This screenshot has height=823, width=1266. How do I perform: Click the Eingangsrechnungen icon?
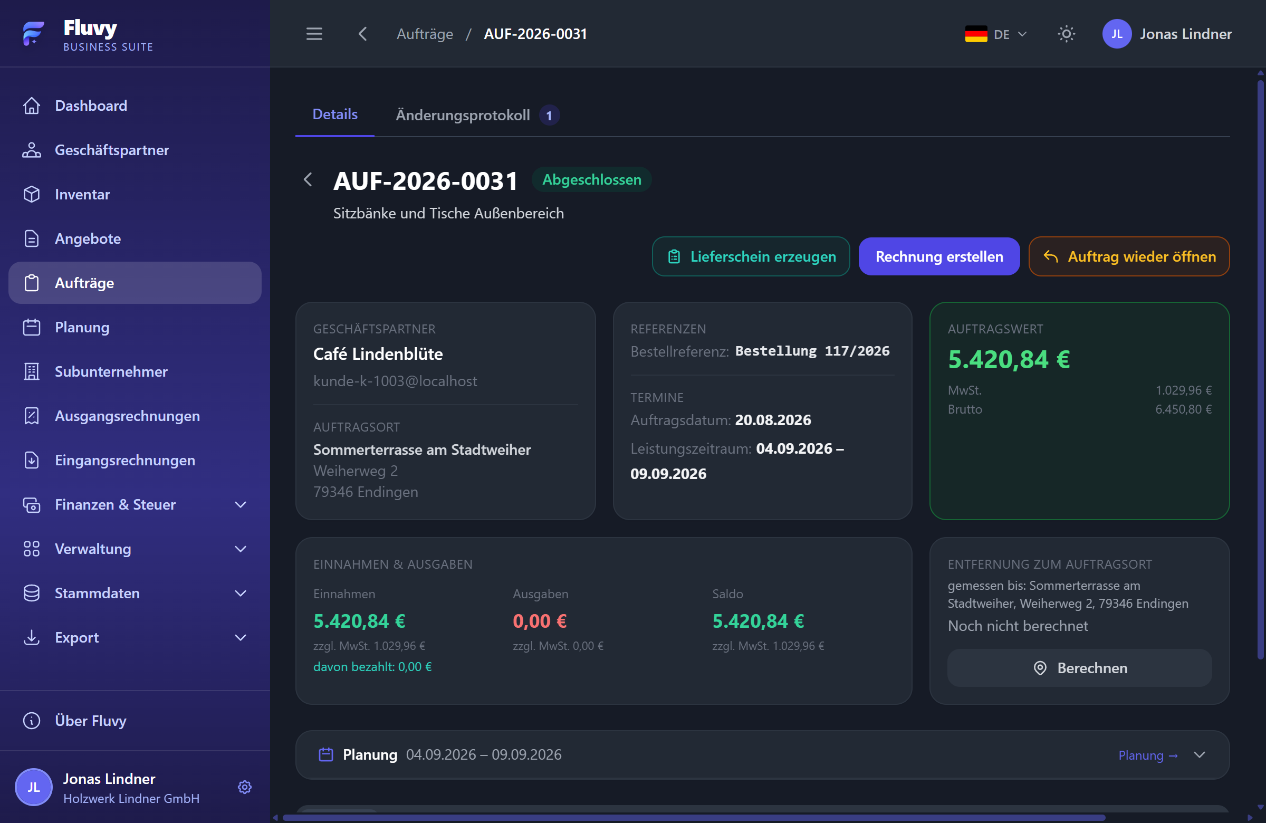pos(32,460)
